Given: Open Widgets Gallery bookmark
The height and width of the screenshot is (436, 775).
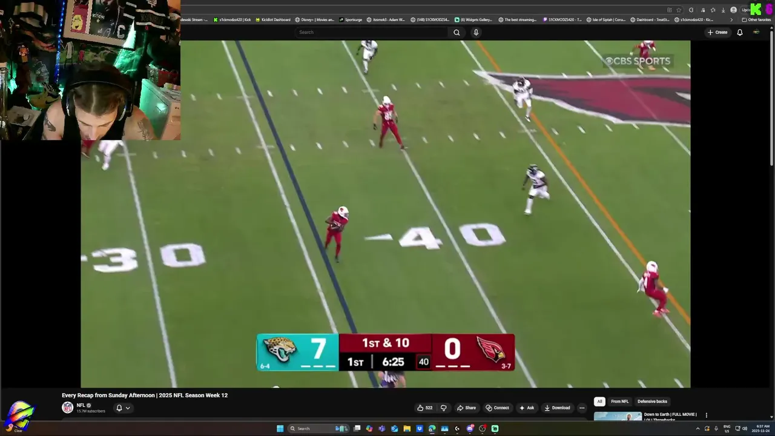Looking at the screenshot, I should (x=473, y=19).
